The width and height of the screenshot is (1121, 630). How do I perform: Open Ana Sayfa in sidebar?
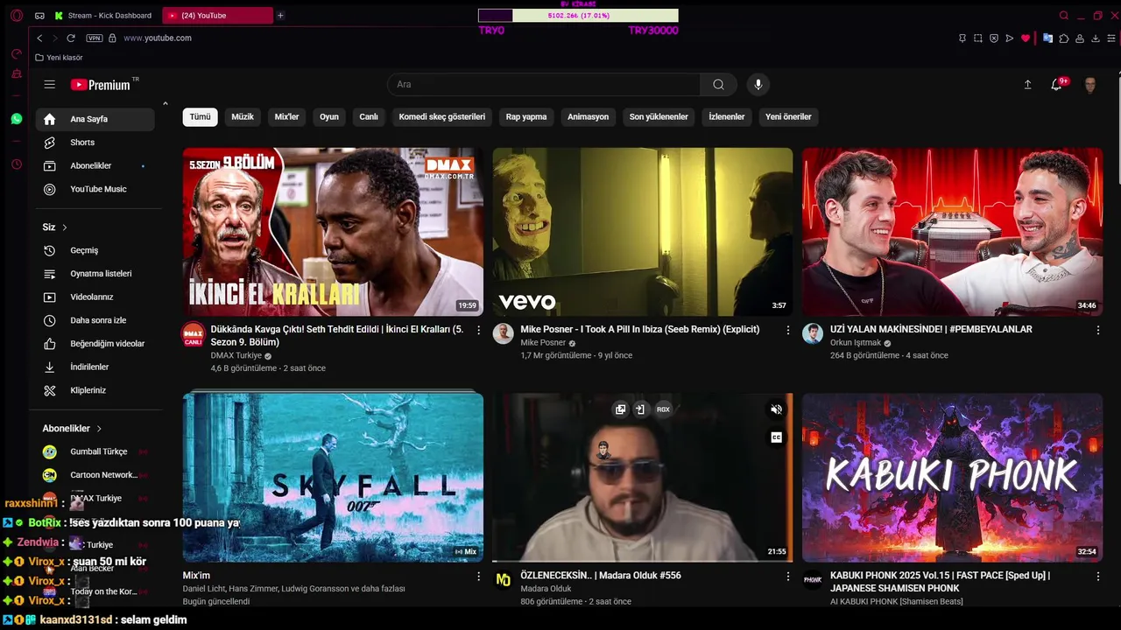pyautogui.click(x=95, y=119)
